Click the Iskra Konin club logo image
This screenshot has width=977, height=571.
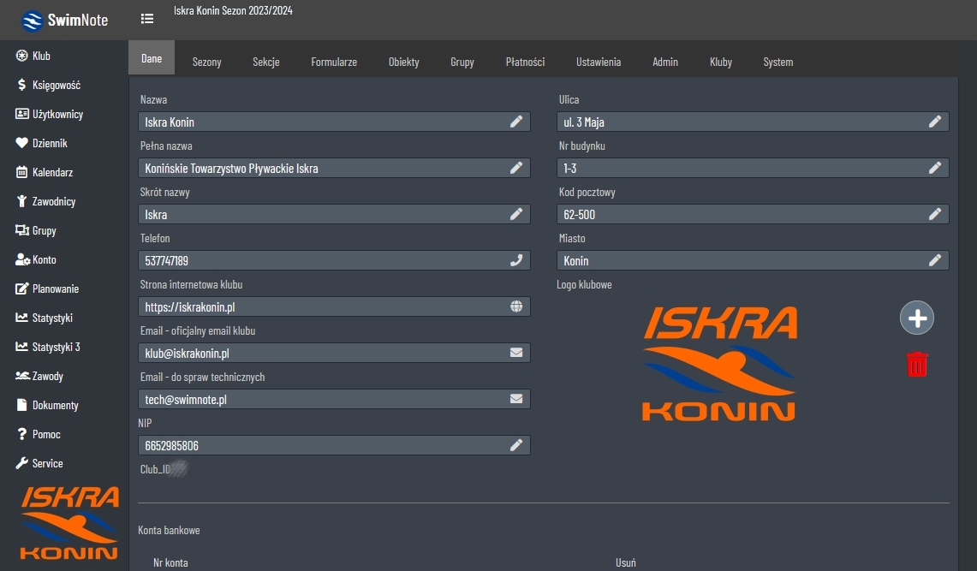[x=719, y=364]
